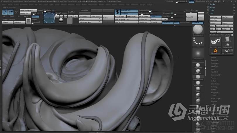This screenshot has height=133, width=237.
Task: Open the Zplugin menu
Action: (142, 5)
